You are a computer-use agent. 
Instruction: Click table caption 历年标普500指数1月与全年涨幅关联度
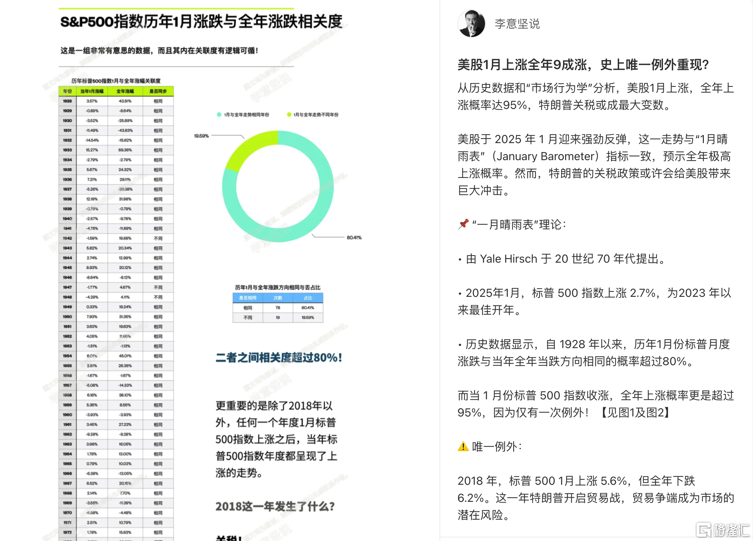(x=116, y=81)
